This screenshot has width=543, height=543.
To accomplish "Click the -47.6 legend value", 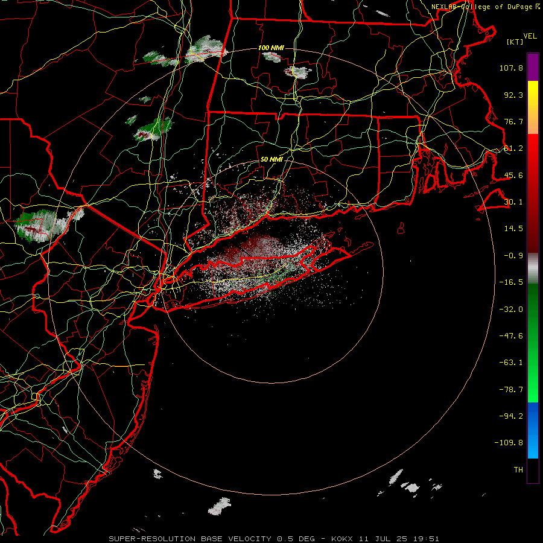I will [x=511, y=336].
